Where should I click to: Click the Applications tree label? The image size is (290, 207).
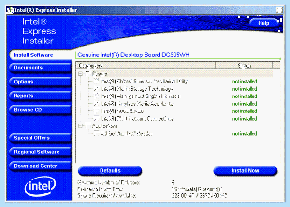[105, 126]
